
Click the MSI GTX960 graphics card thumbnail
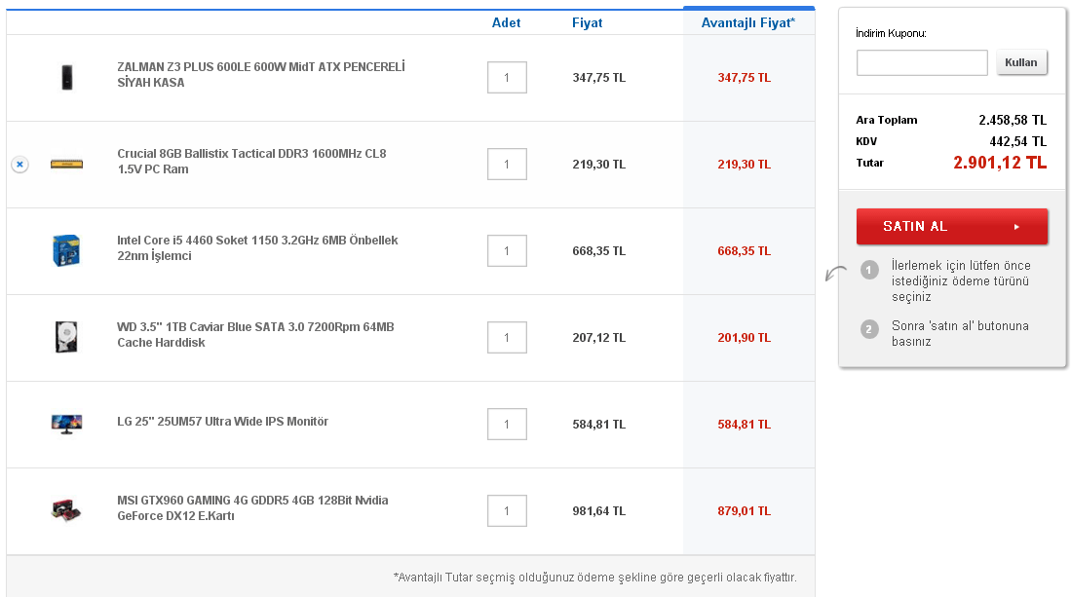[66, 510]
